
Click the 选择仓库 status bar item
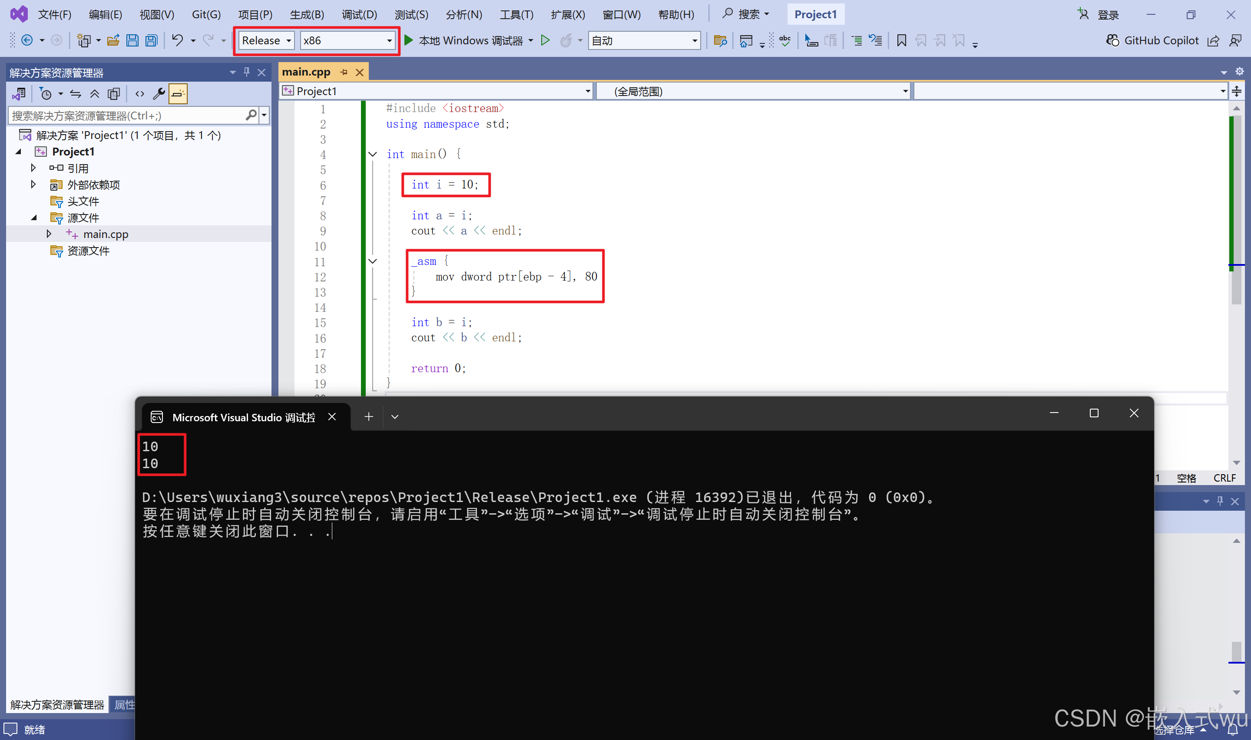click(x=1180, y=730)
